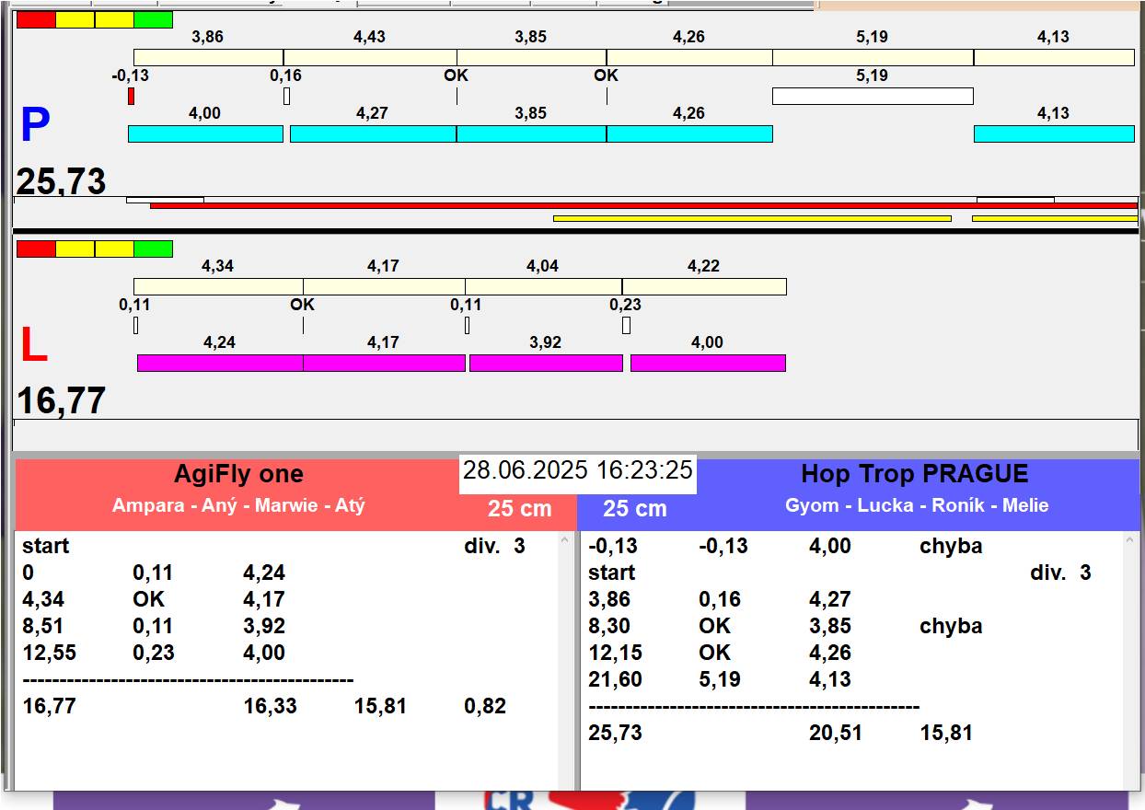Viewport: 1145px width, 810px height.
Task: Click the 15,81 value in AgiFly totals row
Action: (380, 706)
